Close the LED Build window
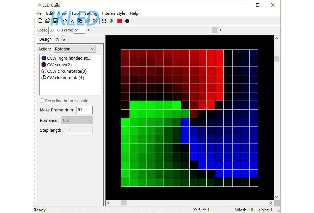Image resolution: width=314 pixels, height=213 pixels. pos(273,5)
